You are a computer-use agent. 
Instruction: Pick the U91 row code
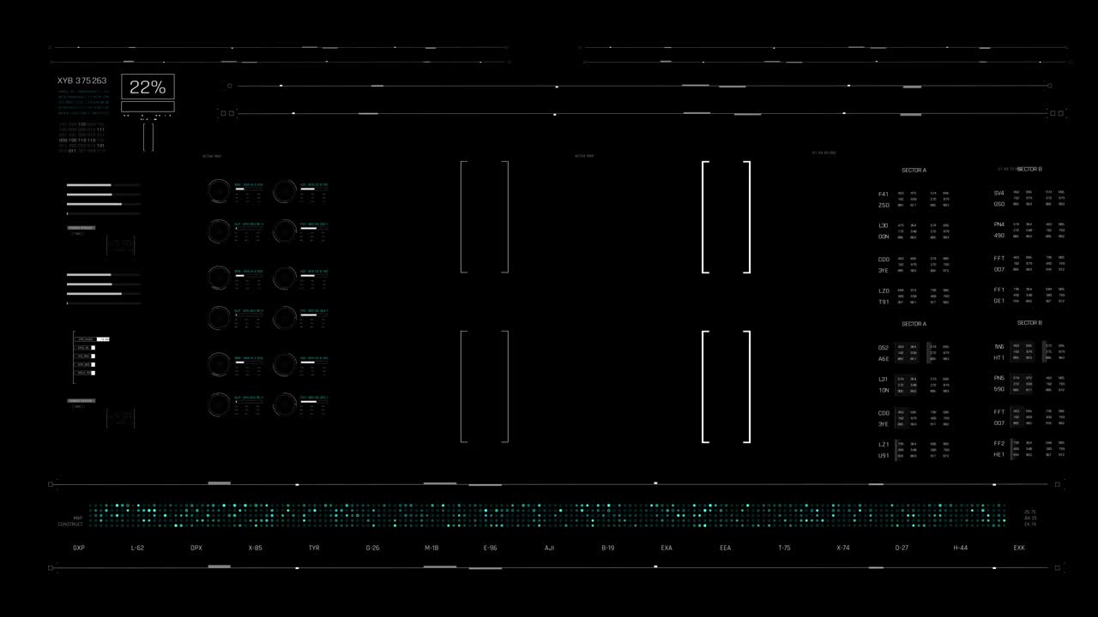[x=884, y=456]
